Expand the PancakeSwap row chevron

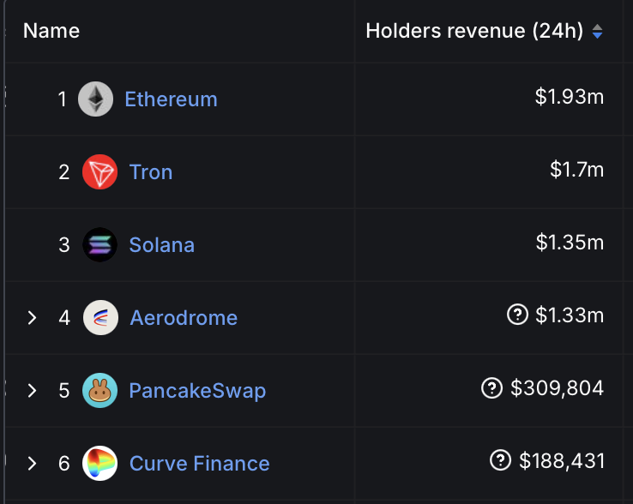coord(33,390)
